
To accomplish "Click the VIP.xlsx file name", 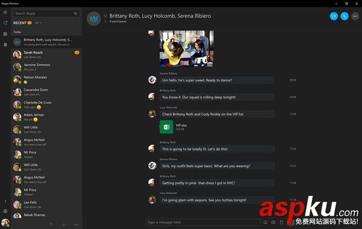I will coord(181,125).
